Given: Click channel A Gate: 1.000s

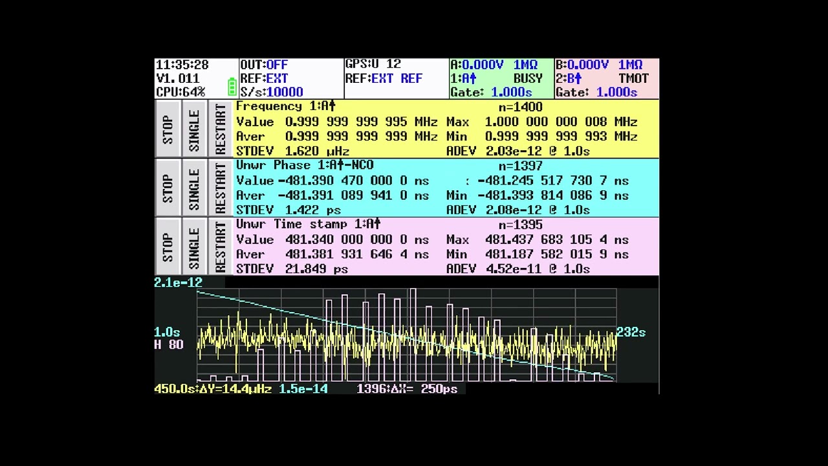Looking at the screenshot, I should click(492, 92).
